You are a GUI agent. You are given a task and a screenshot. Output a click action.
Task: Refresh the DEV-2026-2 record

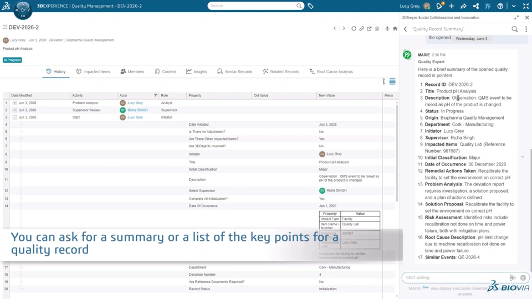[354, 28]
